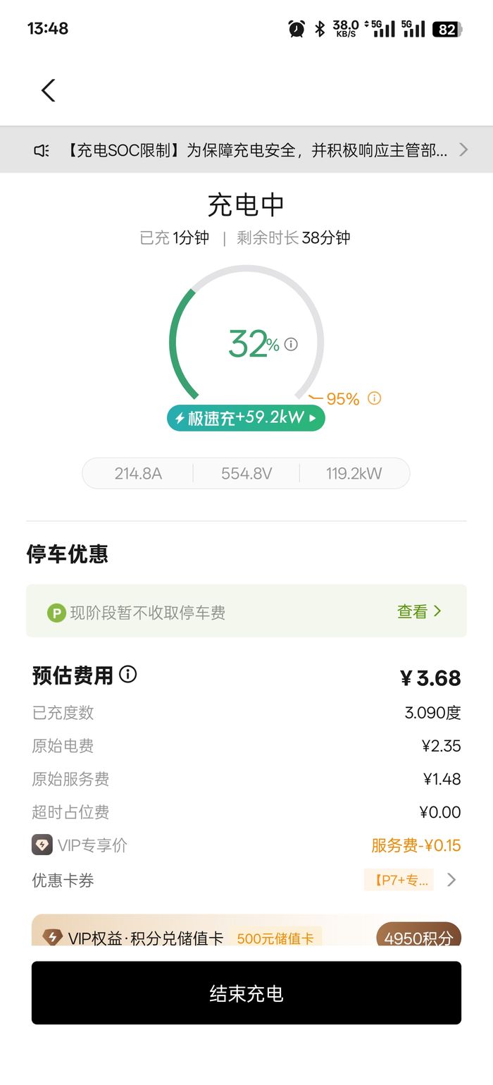Open 优惠卡券 coupon selection arrow
Screen dimensions: 493x1085
[451, 880]
